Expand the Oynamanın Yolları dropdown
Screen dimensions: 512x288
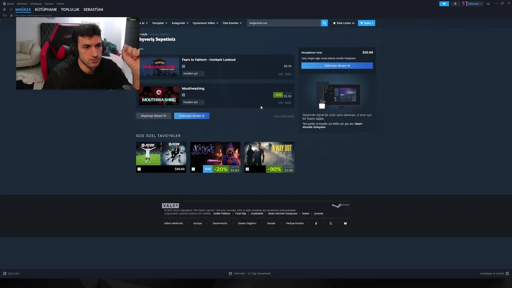click(x=206, y=23)
